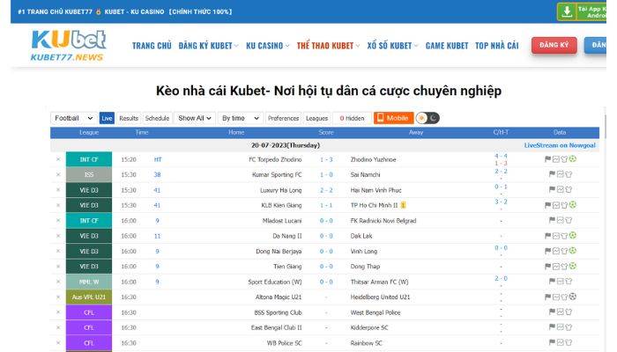The width and height of the screenshot is (617, 352).
Task: Switch to the Results tab
Action: coord(129,118)
